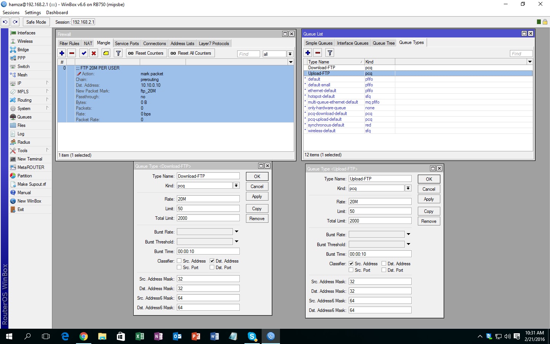Add a new queue type with the plus icon
Image resolution: width=550 pixels, height=344 pixels.
308,53
